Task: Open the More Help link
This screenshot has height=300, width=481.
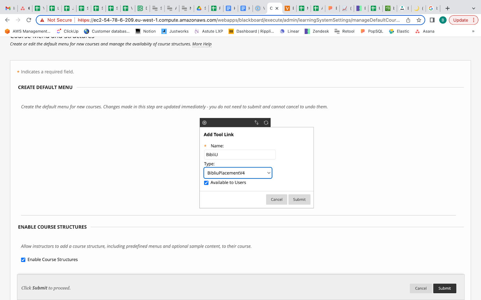Action: 202,44
